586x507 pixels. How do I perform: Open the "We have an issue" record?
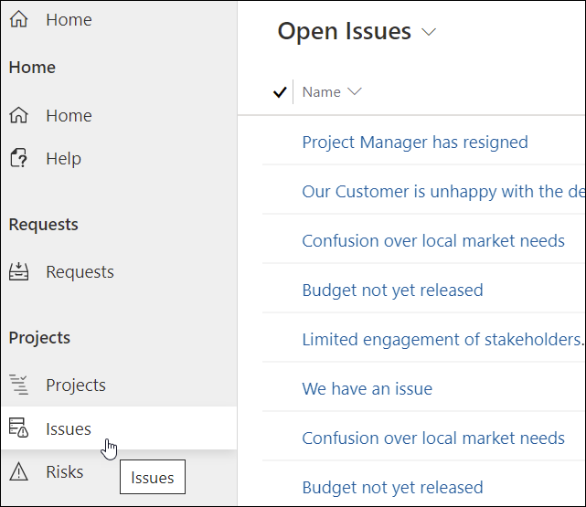click(x=367, y=389)
